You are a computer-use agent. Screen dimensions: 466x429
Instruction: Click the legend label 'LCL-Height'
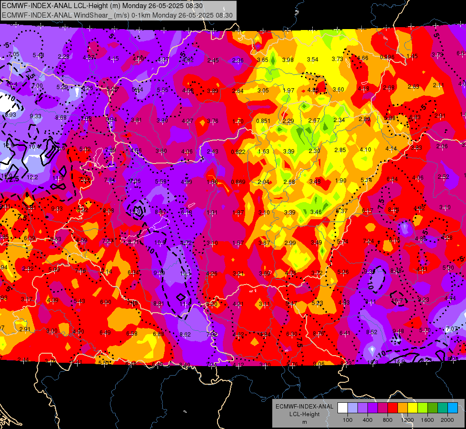click(x=304, y=414)
